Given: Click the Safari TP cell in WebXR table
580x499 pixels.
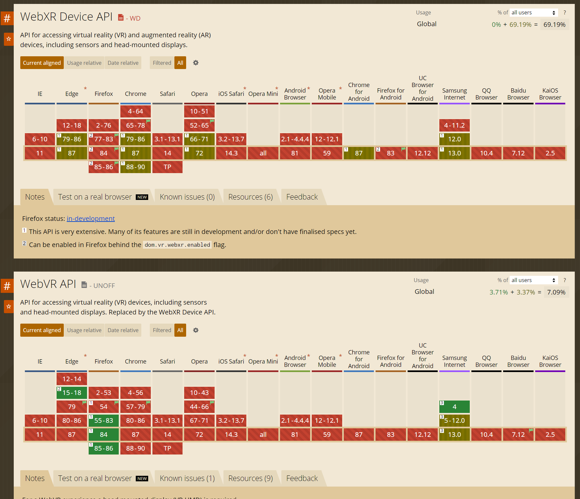Looking at the screenshot, I should click(x=167, y=167).
